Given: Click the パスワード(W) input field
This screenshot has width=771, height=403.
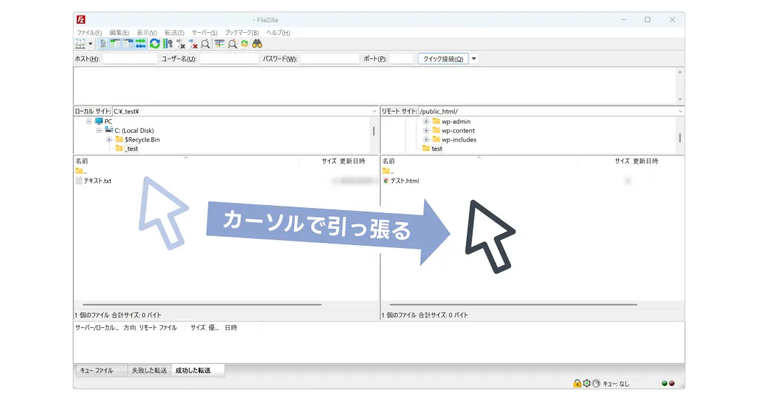Looking at the screenshot, I should point(330,59).
